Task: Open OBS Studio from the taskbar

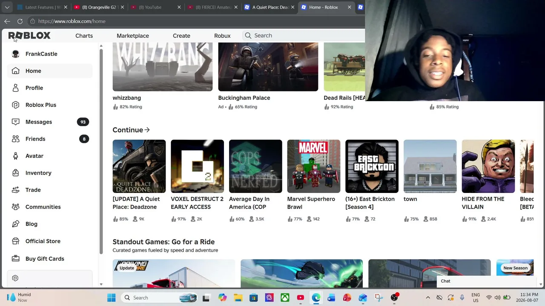Action: pos(394,297)
